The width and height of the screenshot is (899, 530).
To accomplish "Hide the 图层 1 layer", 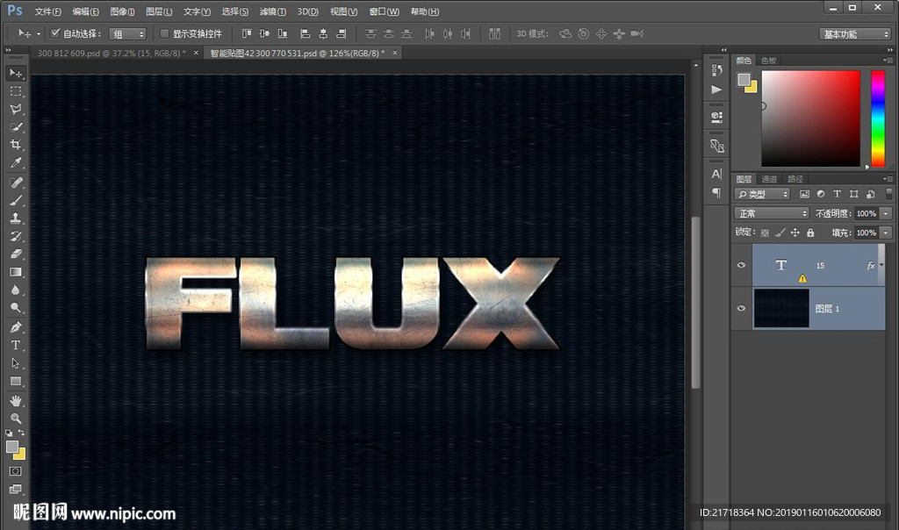I will pos(742,309).
